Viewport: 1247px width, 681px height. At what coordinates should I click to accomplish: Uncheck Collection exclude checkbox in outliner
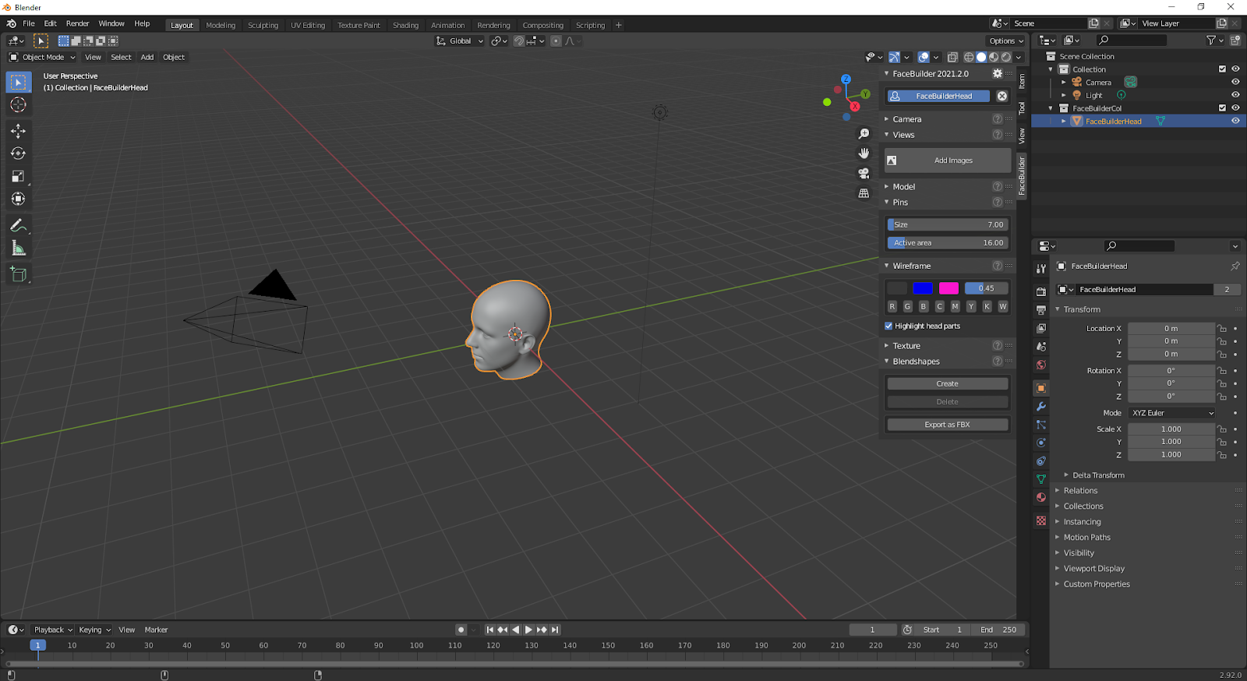click(1222, 69)
